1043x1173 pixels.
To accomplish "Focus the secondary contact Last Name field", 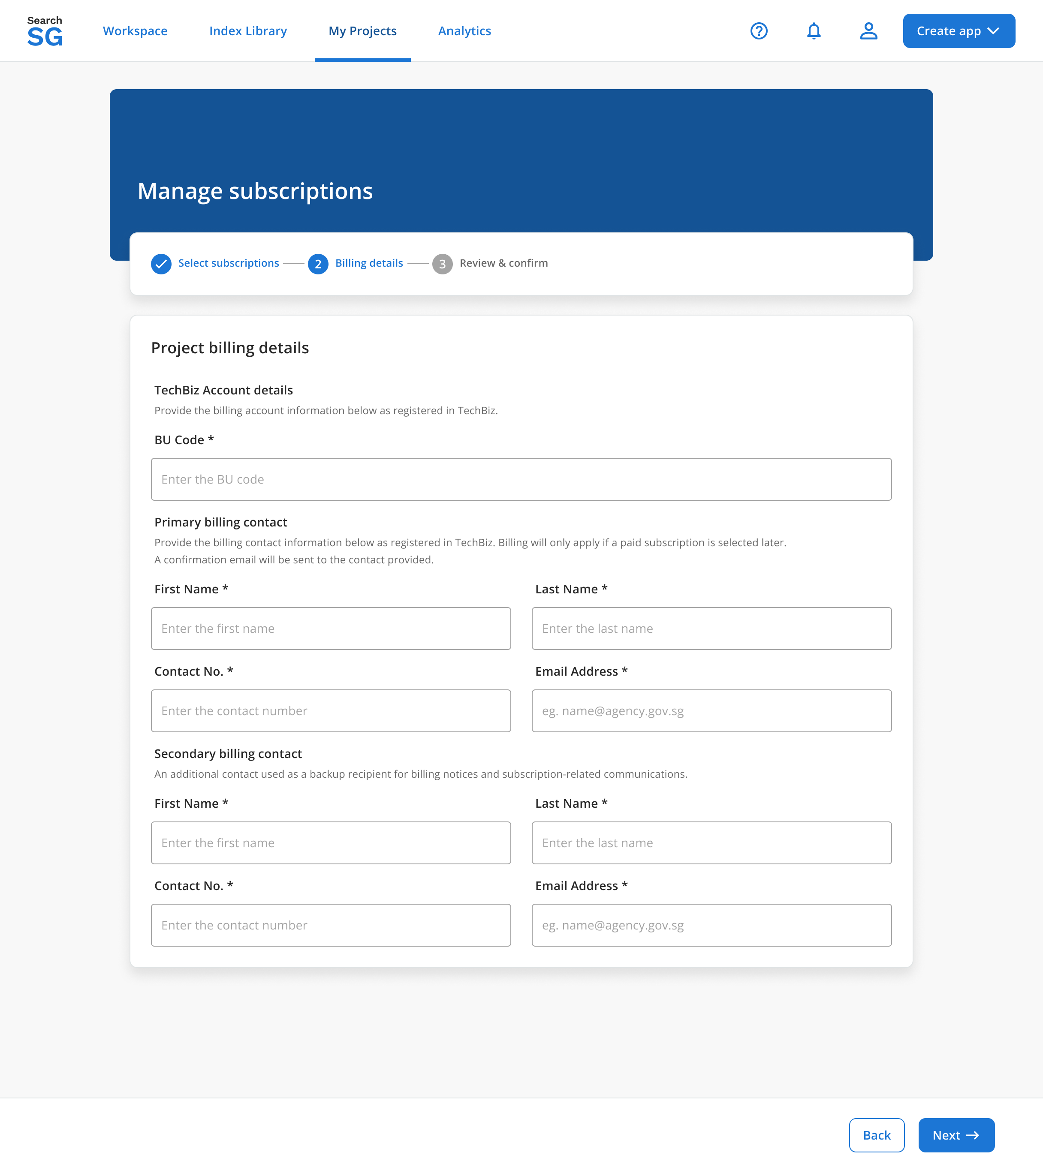I will (x=712, y=842).
